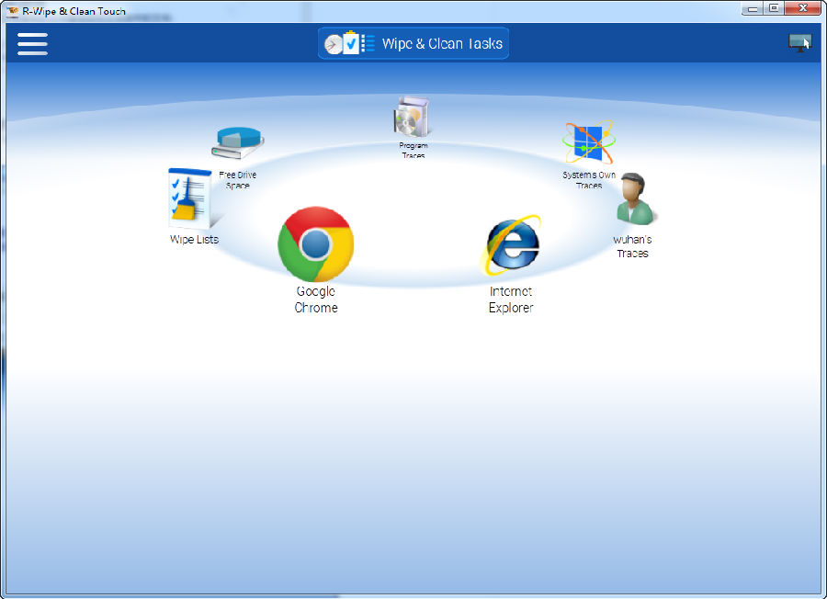Click the monitor icon in header

799,43
